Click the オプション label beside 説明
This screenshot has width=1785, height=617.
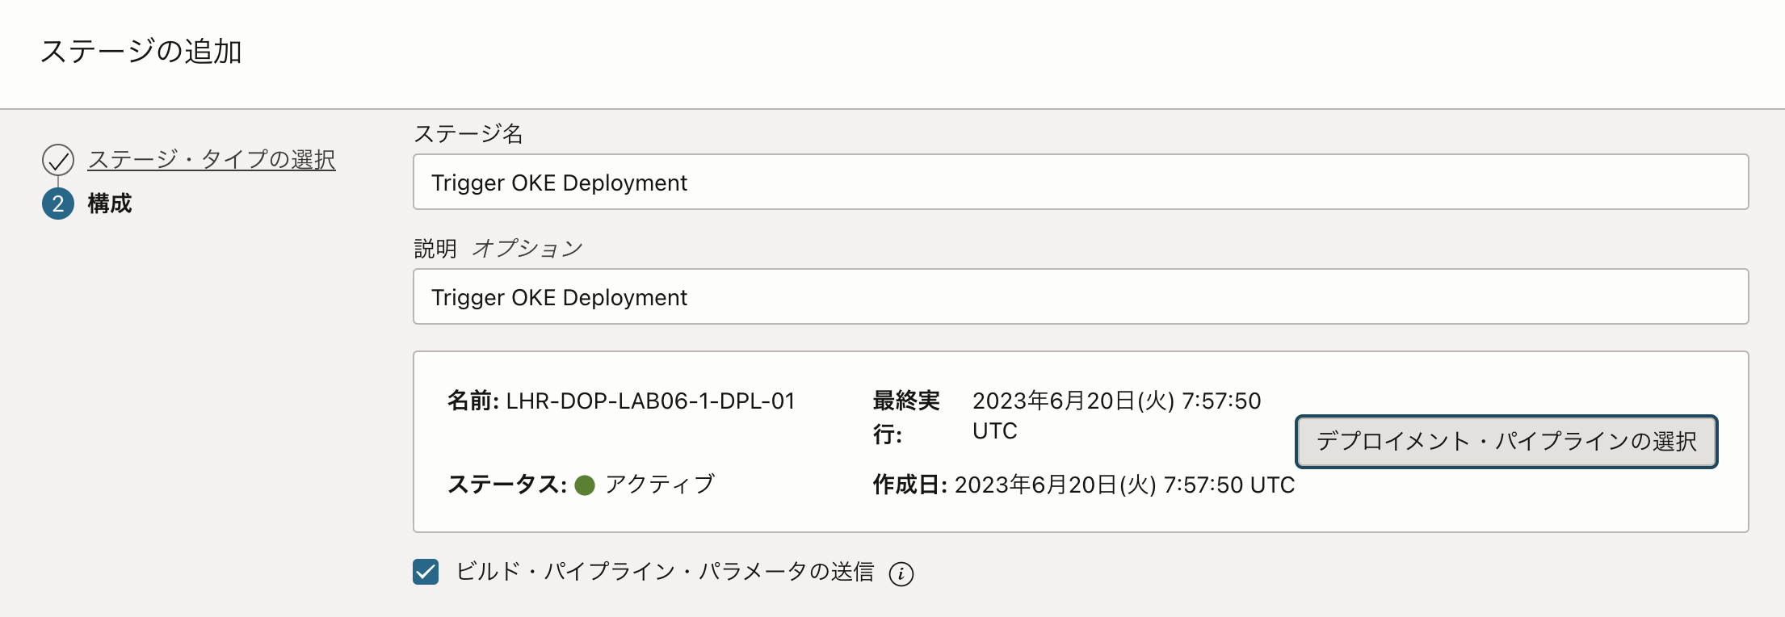[x=528, y=248]
